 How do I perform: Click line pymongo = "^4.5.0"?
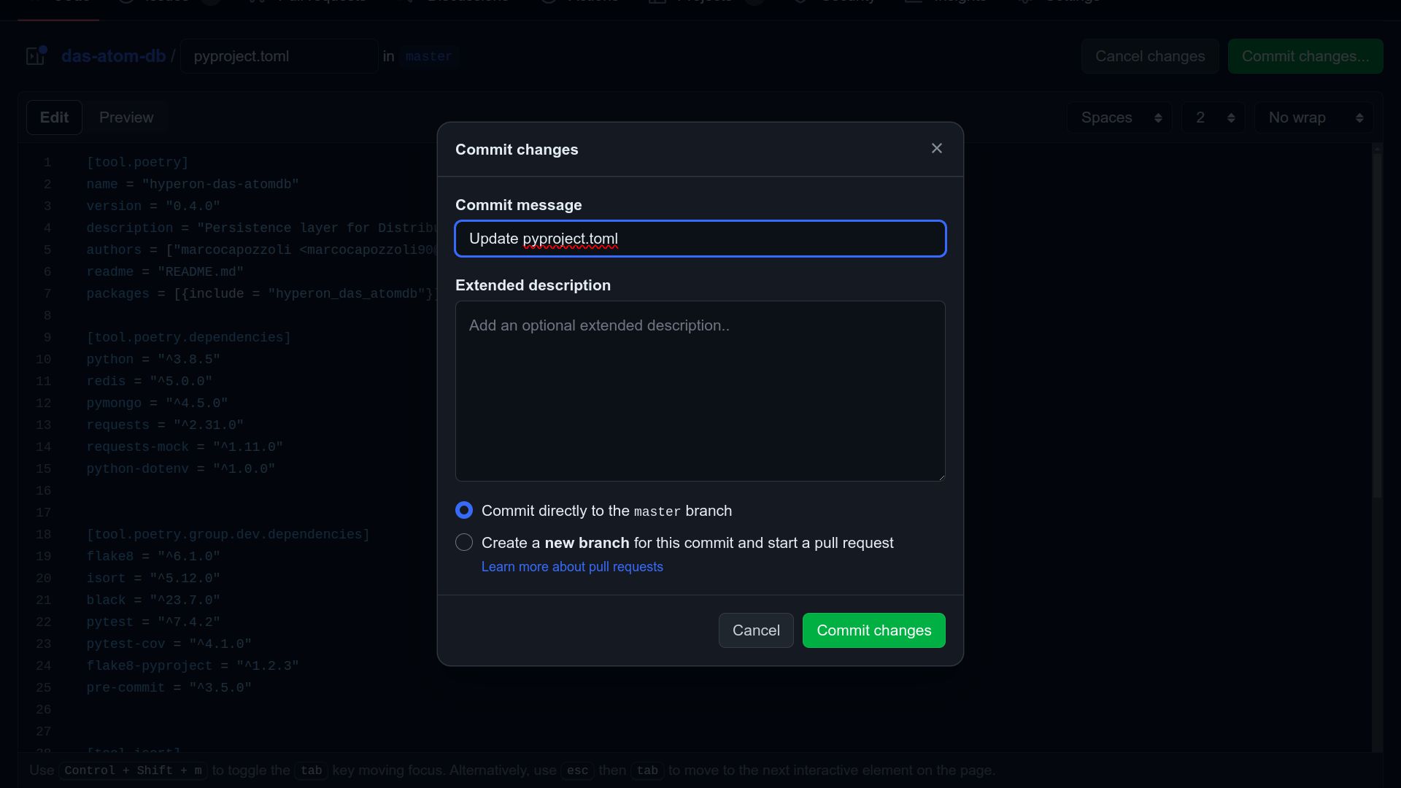click(x=157, y=403)
